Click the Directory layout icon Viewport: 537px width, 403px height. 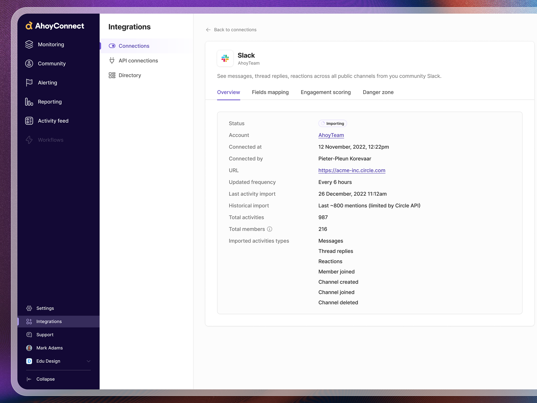[x=112, y=75]
